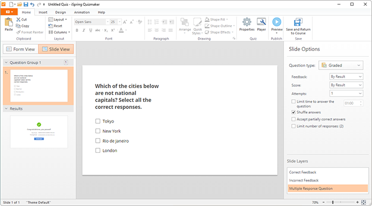
Task: Expand the Layout dropdown
Action: click(x=58, y=20)
